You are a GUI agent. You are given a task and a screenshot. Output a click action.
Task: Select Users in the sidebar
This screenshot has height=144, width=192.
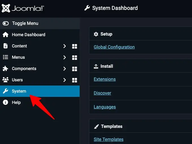pos(17,80)
